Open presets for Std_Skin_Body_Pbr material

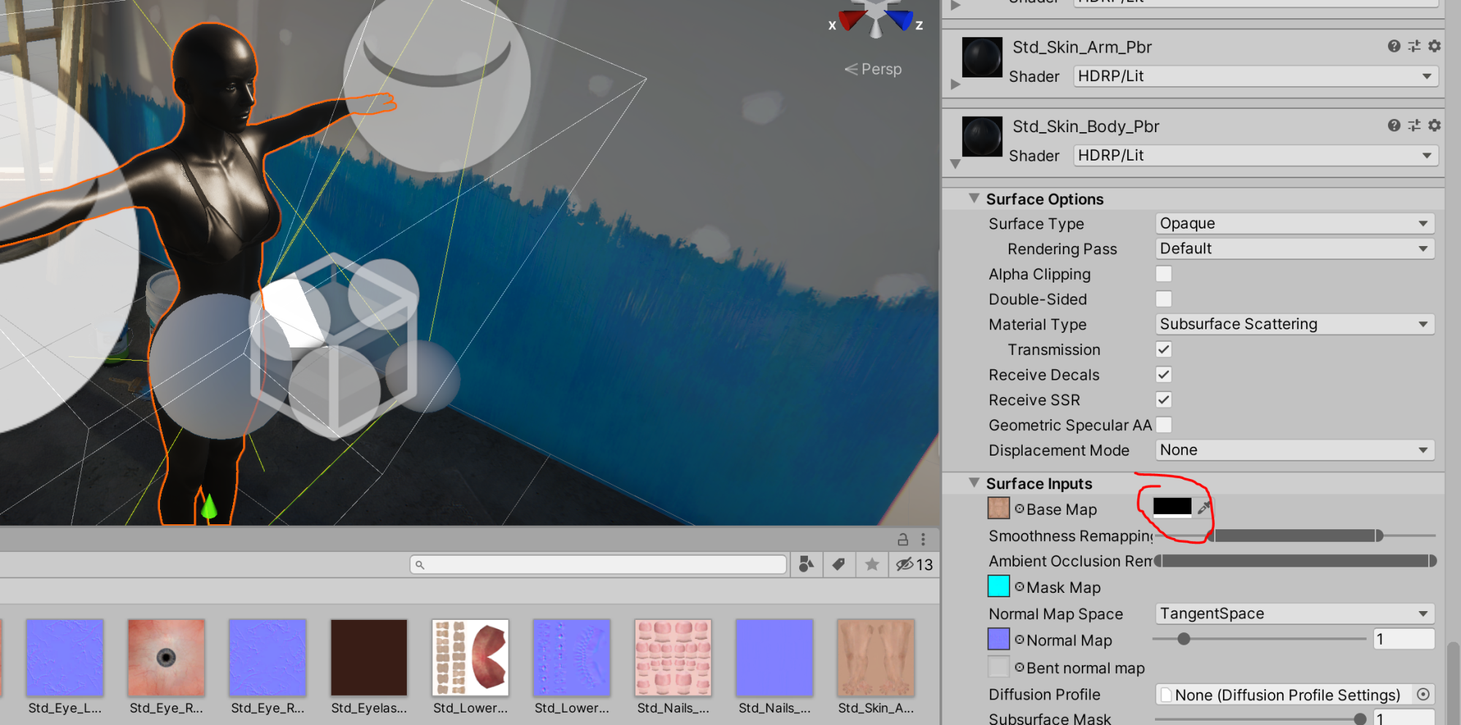pyautogui.click(x=1414, y=126)
